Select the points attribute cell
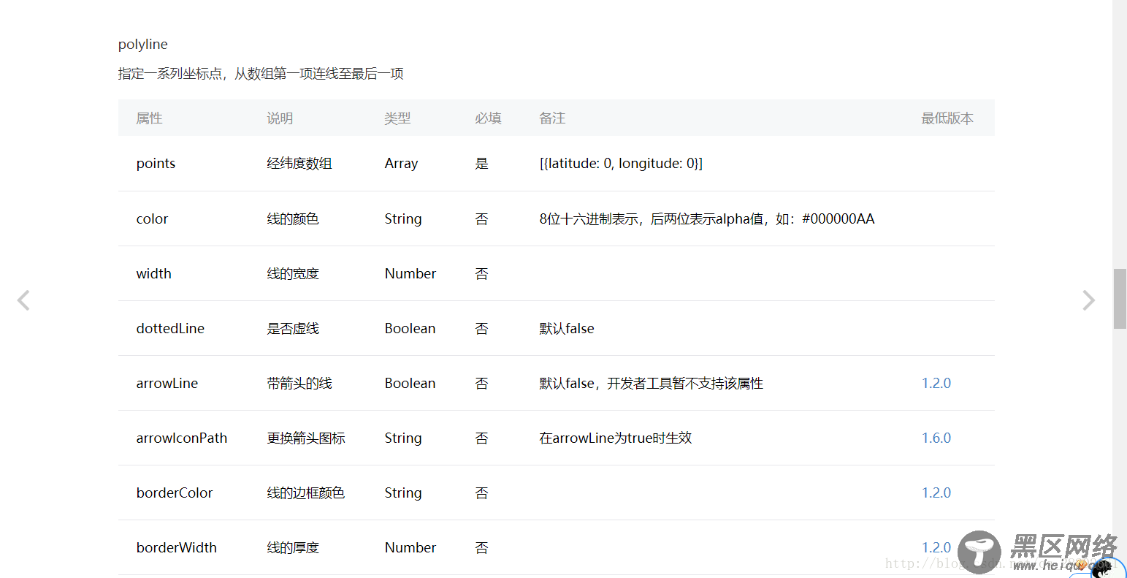 click(x=156, y=164)
